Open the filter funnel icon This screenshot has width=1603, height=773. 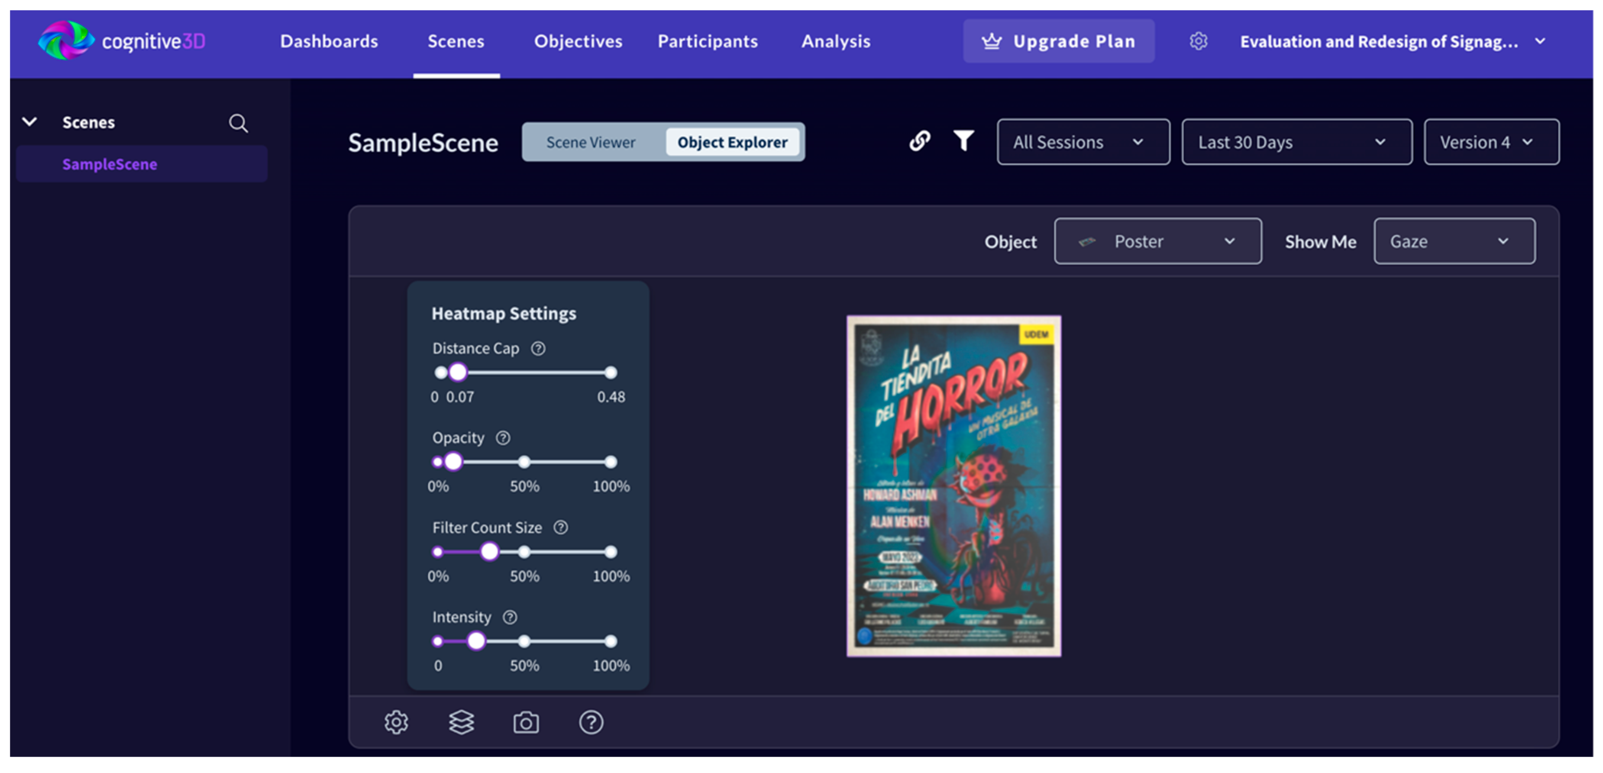[963, 141]
